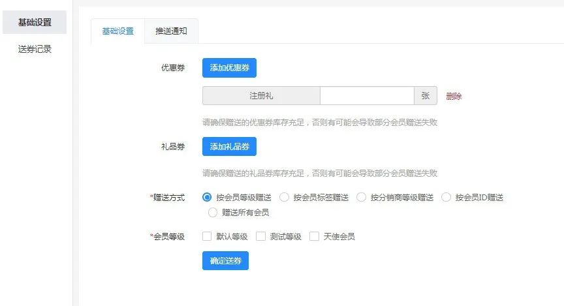The width and height of the screenshot is (564, 306).
Task: Open 基础设置 in the left sidebar
Action: pyautogui.click(x=35, y=22)
